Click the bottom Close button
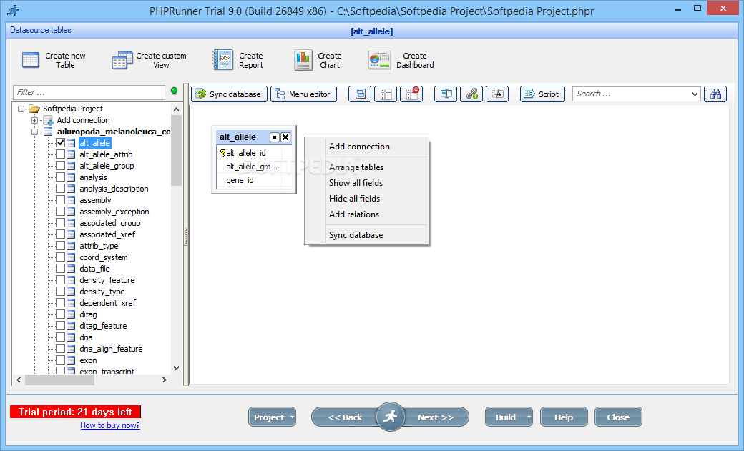This screenshot has height=451, width=744. click(618, 417)
